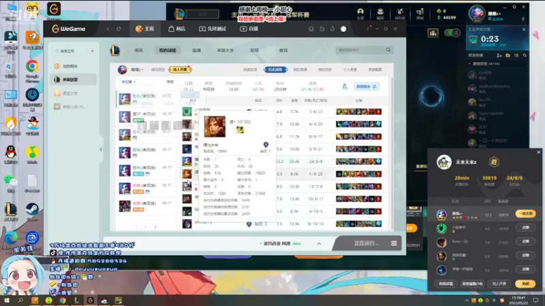Open the WeGame user avatar circle

click(x=343, y=29)
